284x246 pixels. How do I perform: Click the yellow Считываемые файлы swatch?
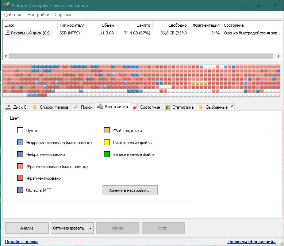coord(107,142)
